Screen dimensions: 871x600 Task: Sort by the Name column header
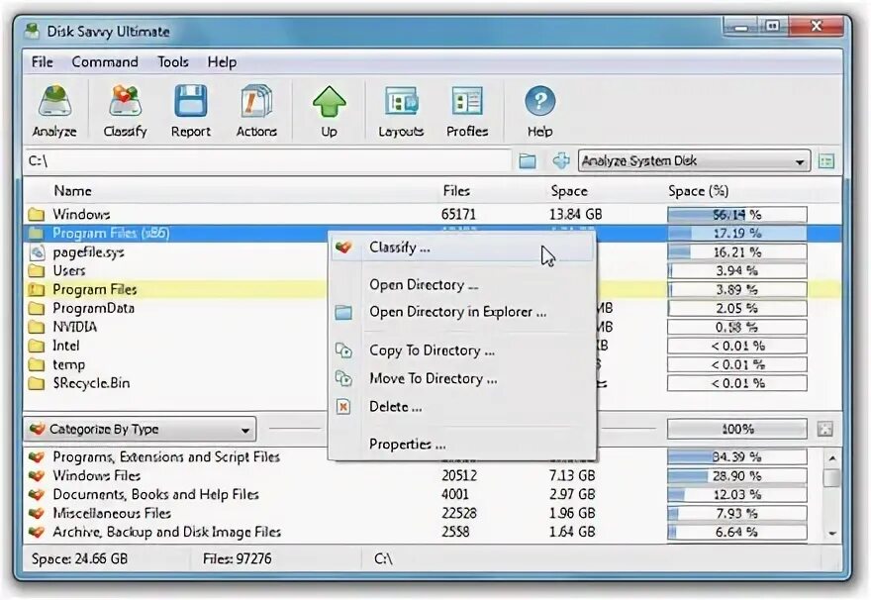73,191
